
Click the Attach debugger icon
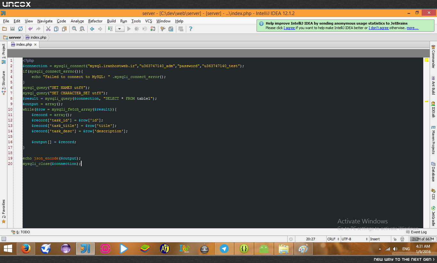pos(153,29)
